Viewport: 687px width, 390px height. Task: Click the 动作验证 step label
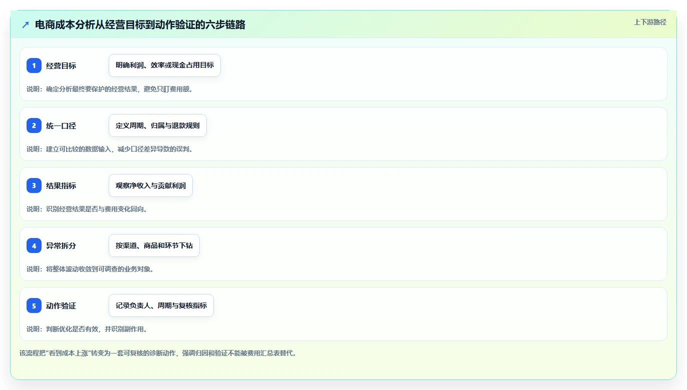pos(61,305)
